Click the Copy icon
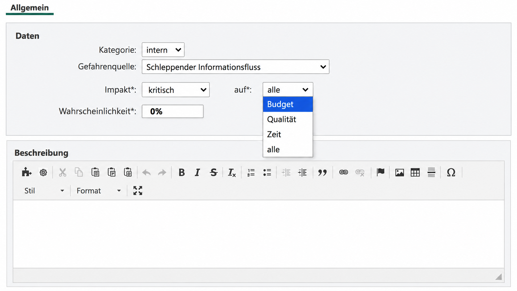The image size is (517, 291). (79, 172)
